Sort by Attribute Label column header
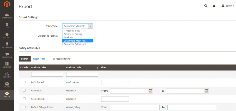 [x=39, y=67]
